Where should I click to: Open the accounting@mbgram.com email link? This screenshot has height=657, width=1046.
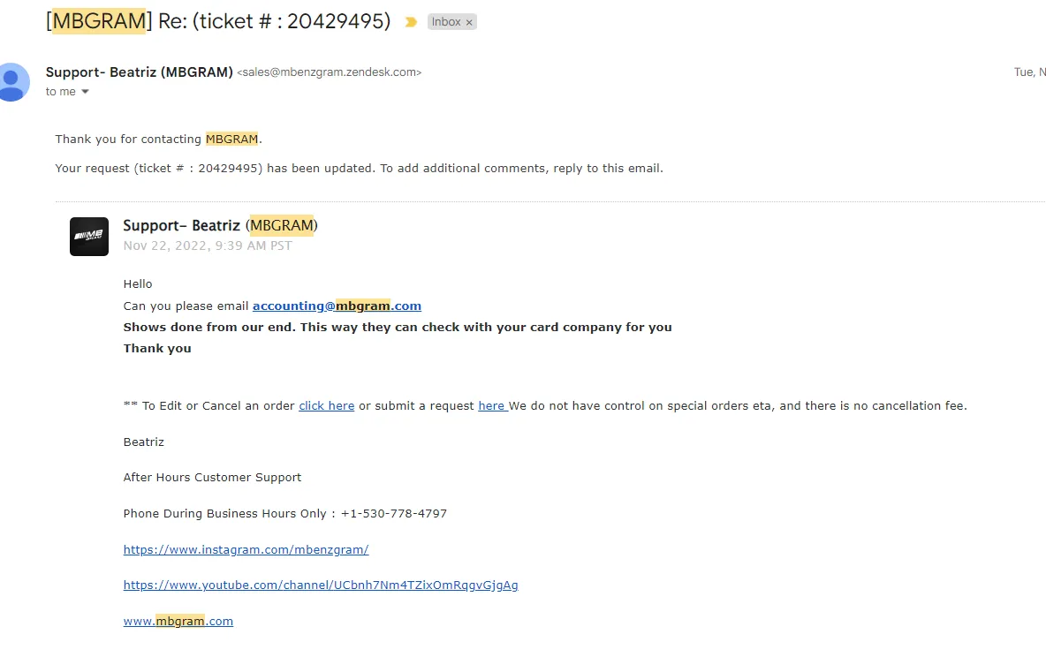(337, 306)
